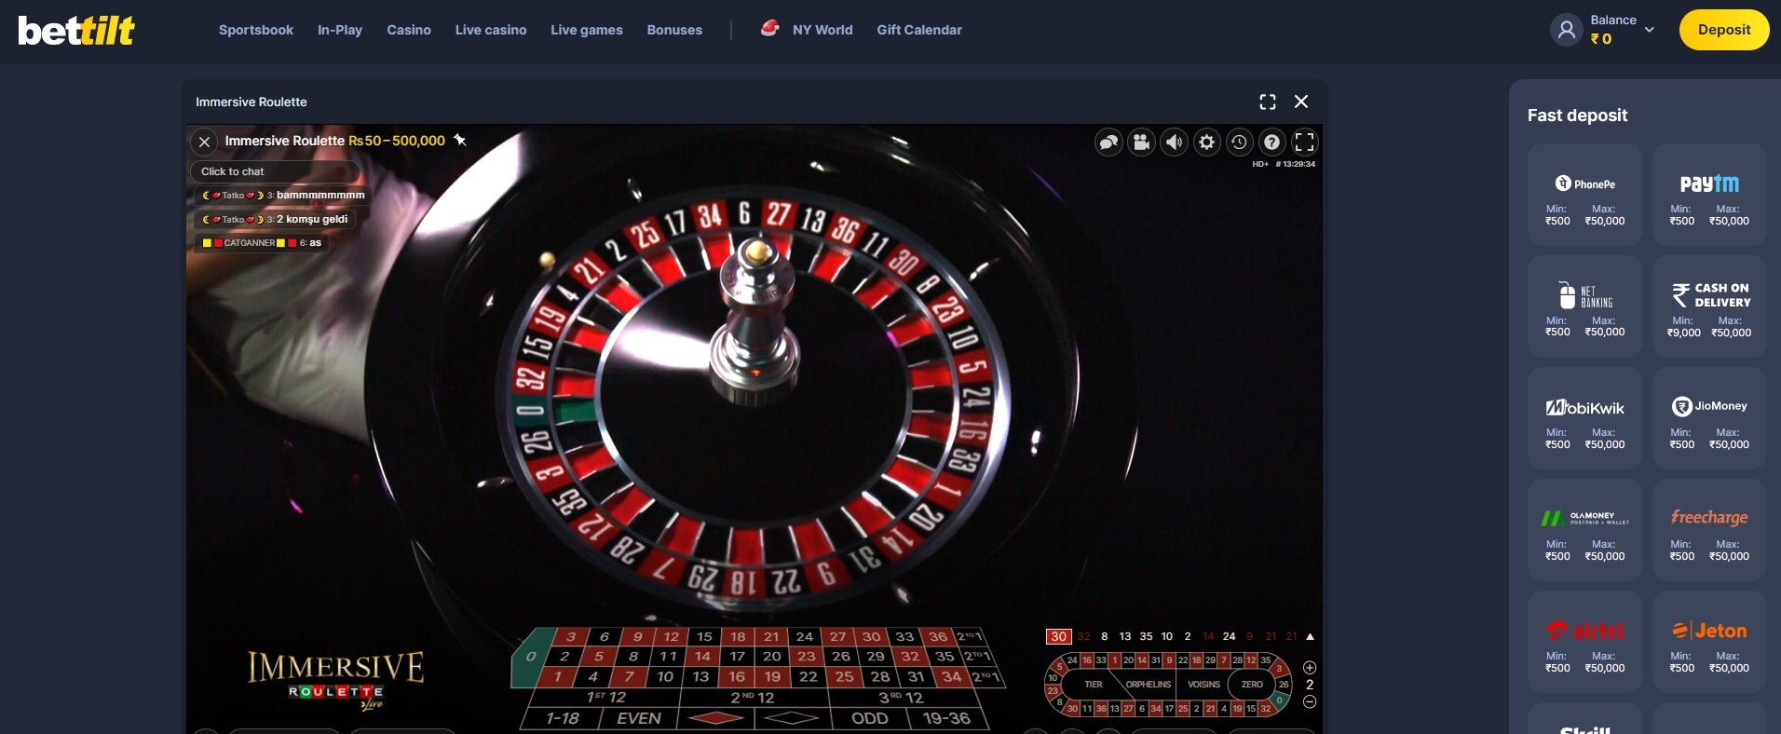Select Paytm fast deposit method
Viewport: 1781px width, 734px height.
click(x=1710, y=195)
